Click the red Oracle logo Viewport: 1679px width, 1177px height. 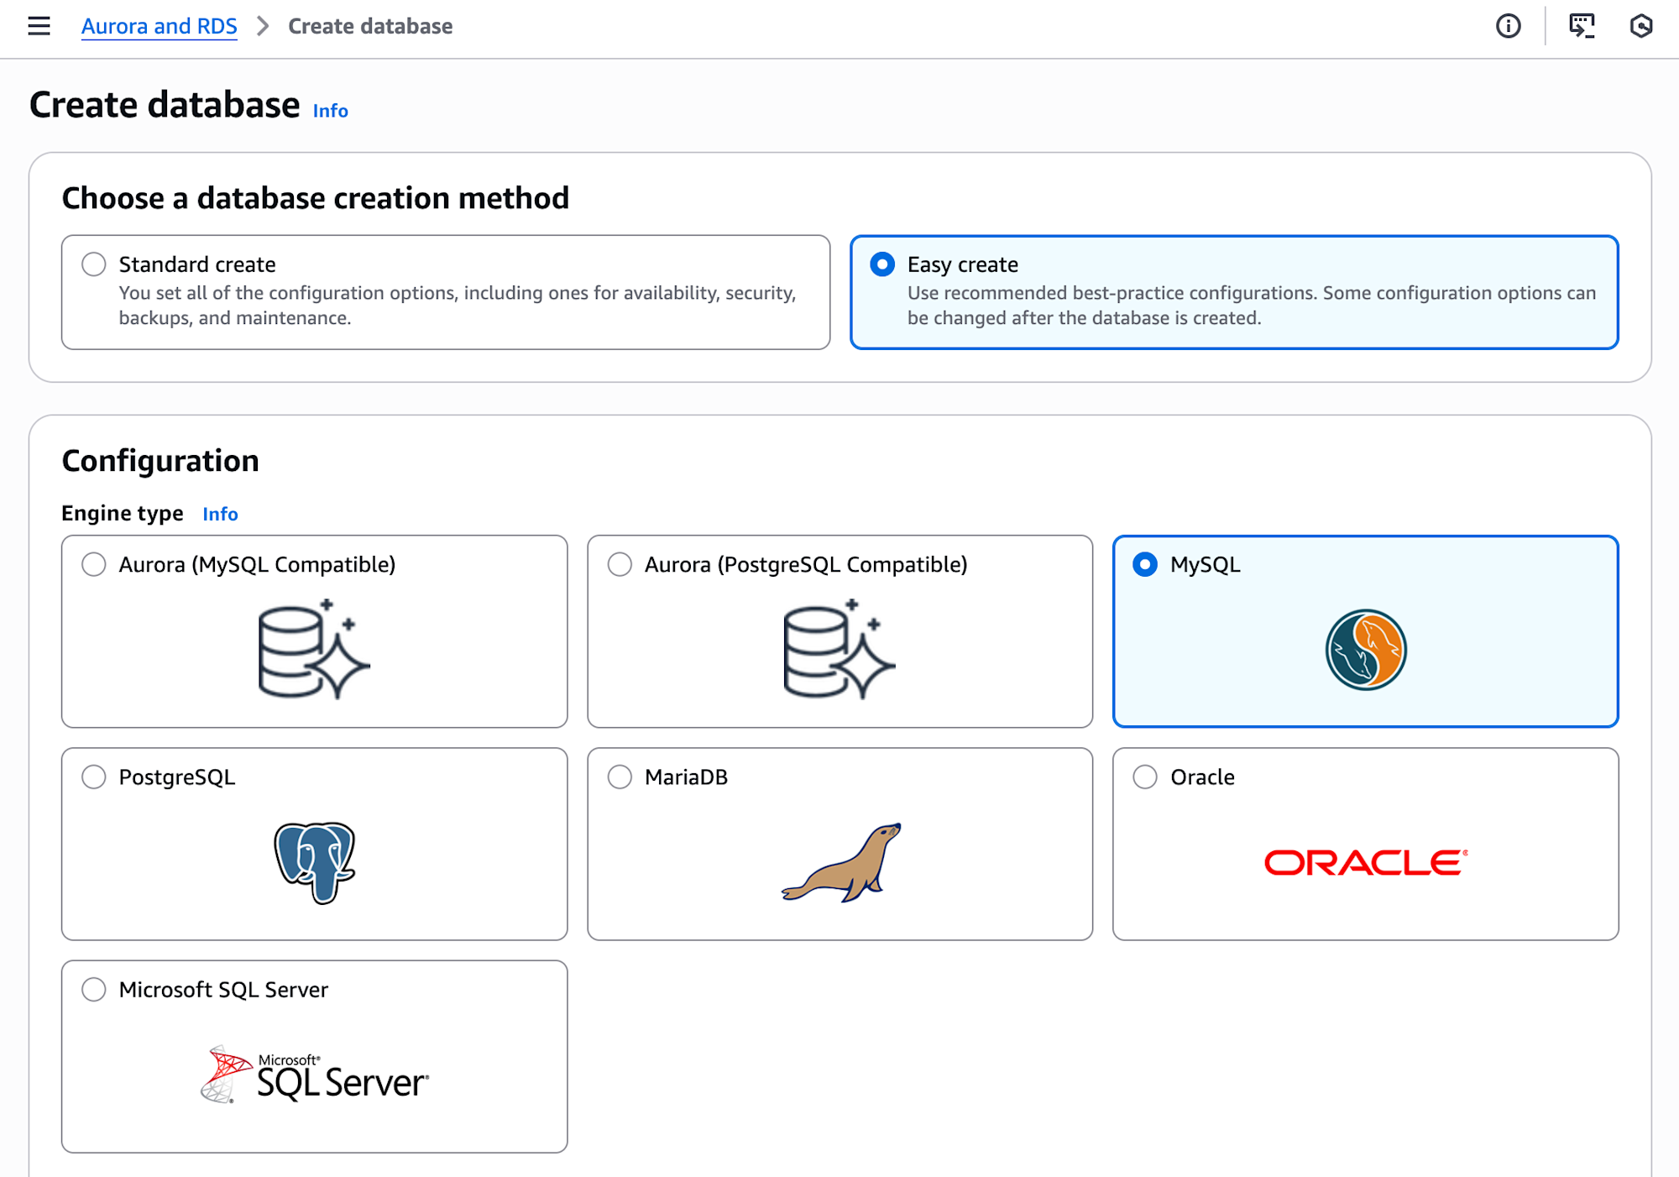pyautogui.click(x=1366, y=862)
